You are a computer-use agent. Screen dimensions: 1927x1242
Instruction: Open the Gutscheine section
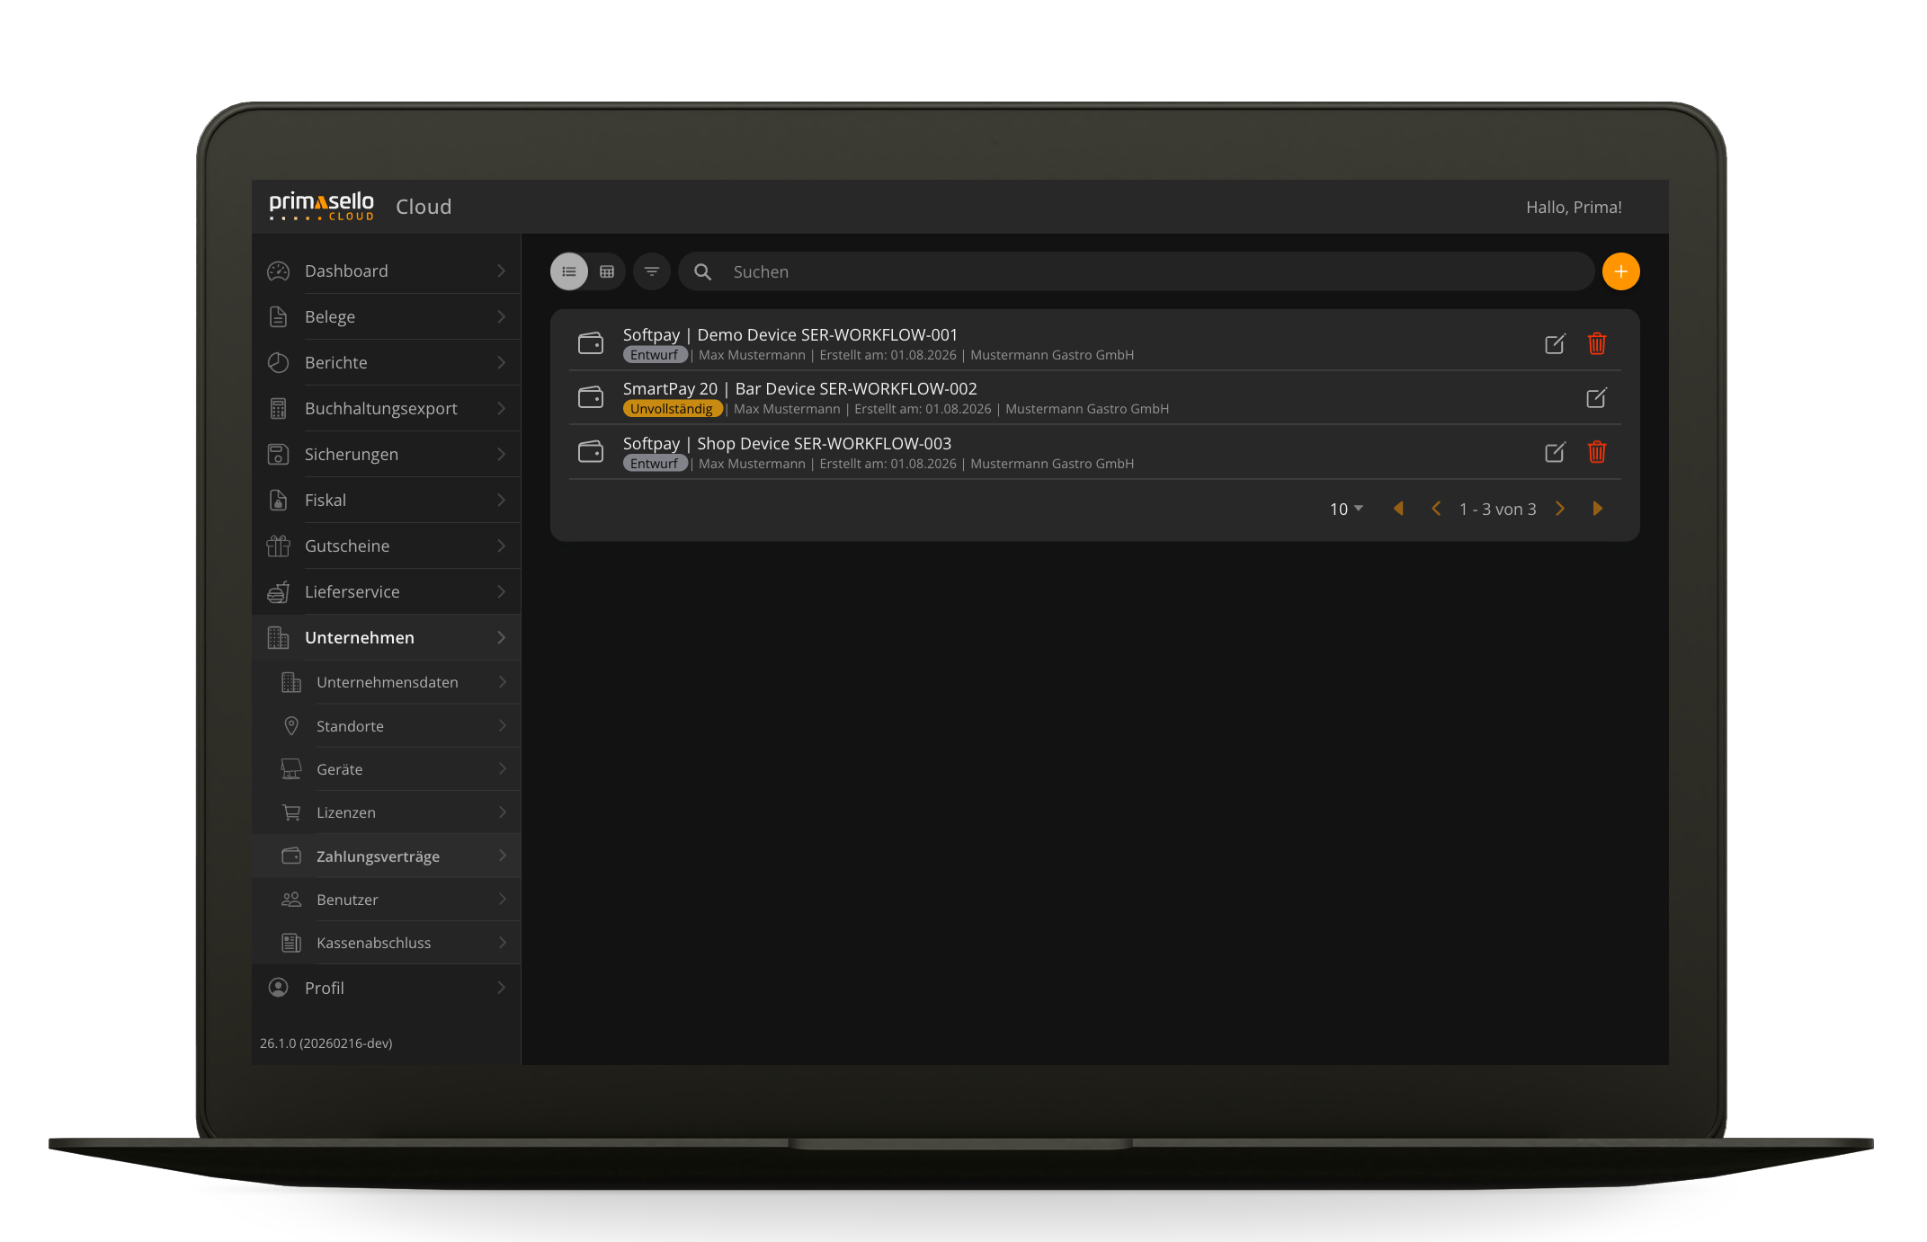[387, 546]
